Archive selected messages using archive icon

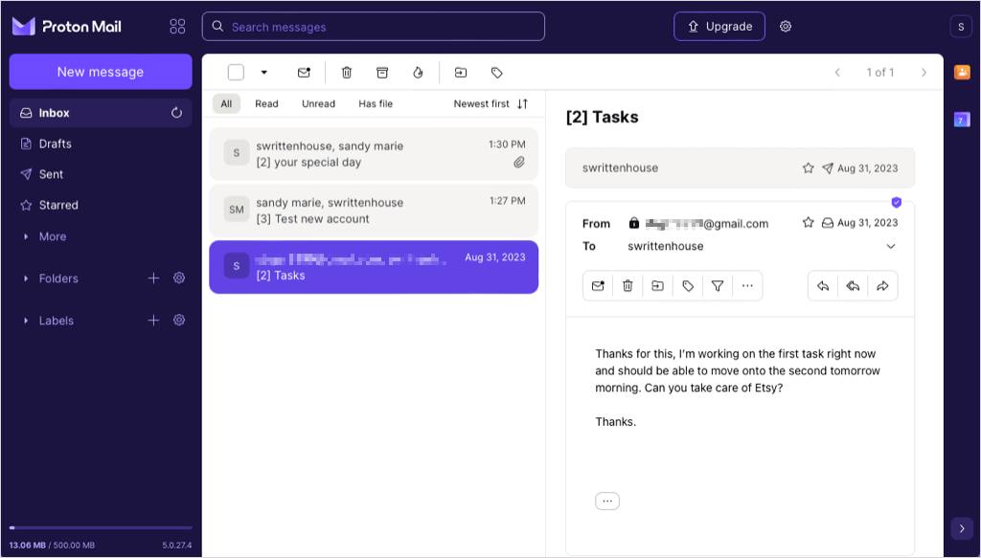coord(382,73)
